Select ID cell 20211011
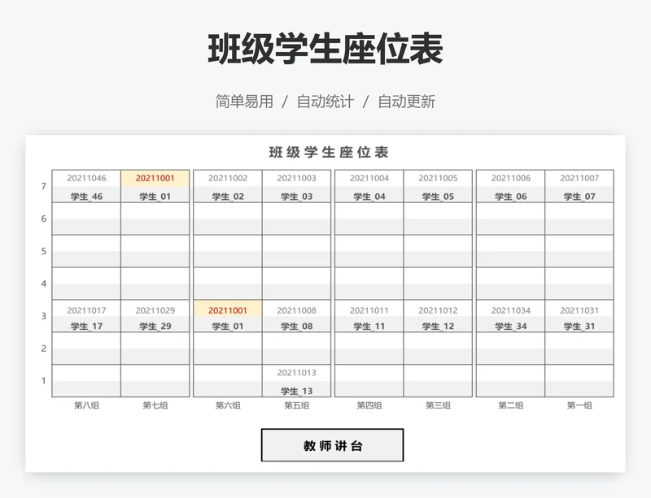Viewport: 651px width, 498px height. 369,309
